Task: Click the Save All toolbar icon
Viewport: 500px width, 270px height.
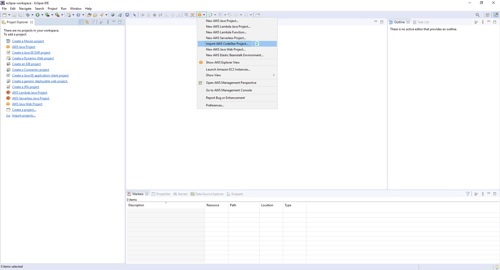Action: click(20, 15)
